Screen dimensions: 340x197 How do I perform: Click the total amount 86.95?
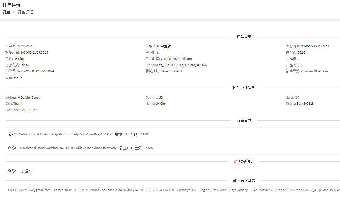tap(301, 52)
